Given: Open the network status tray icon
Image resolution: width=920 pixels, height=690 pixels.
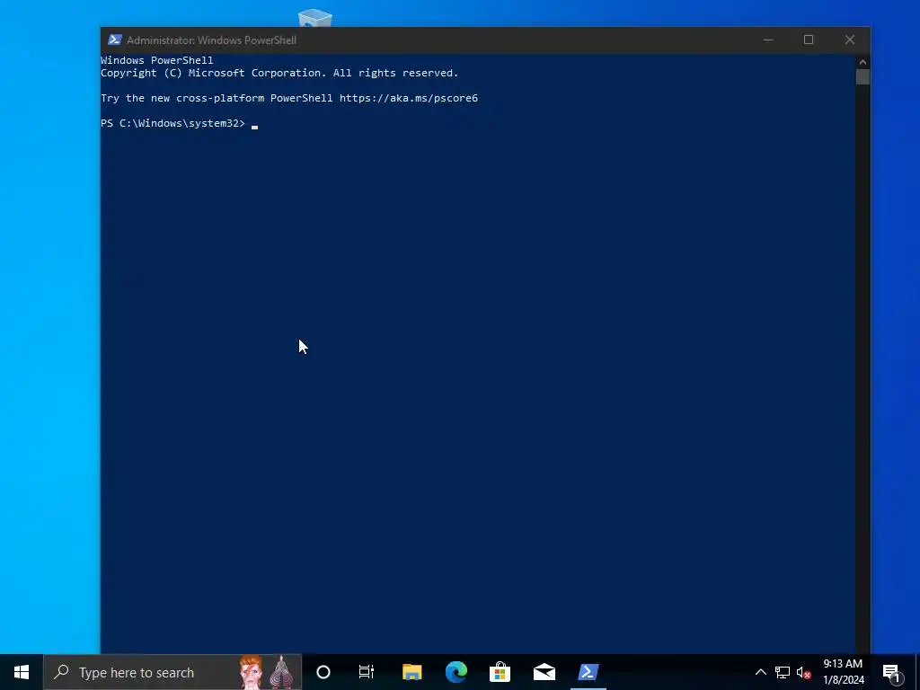Looking at the screenshot, I should coord(783,672).
